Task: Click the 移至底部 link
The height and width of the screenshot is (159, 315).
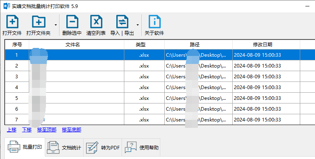Action: coord(72,130)
